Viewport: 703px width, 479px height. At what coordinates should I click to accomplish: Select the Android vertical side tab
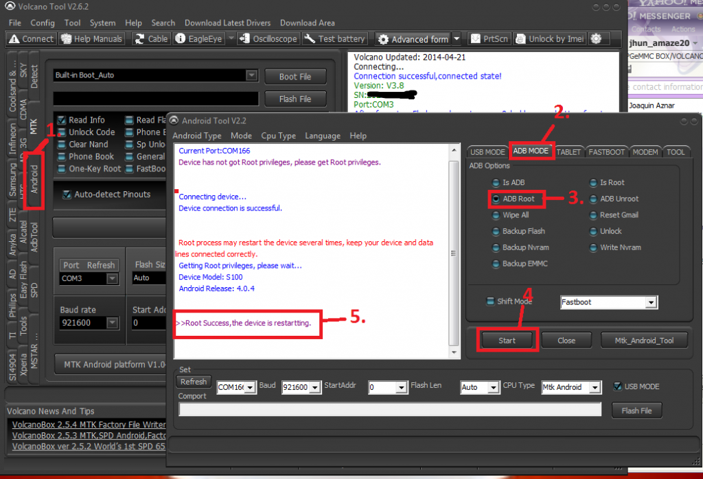coord(34,180)
